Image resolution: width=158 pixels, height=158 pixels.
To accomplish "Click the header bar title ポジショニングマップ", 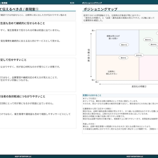I will pyautogui.click(x=92, y=3).
